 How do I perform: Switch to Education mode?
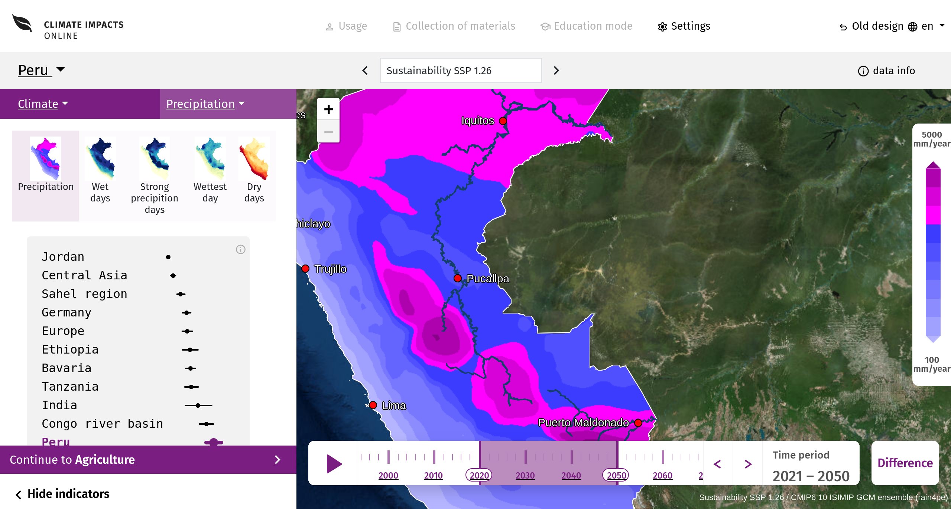[x=586, y=26]
